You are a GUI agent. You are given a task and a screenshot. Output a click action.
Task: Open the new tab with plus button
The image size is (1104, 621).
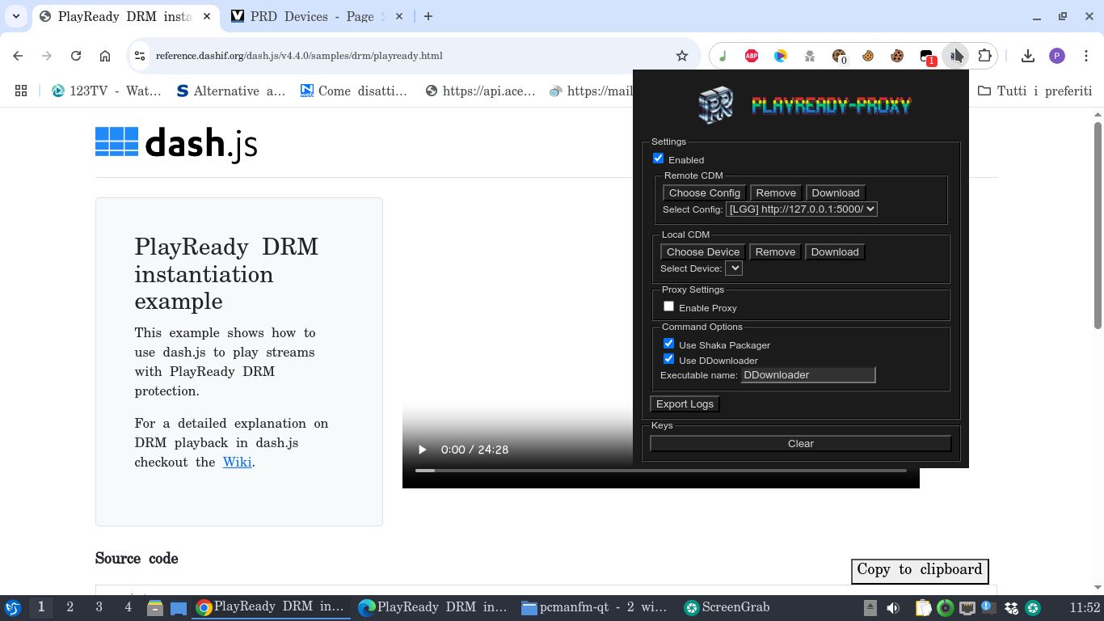pos(428,16)
